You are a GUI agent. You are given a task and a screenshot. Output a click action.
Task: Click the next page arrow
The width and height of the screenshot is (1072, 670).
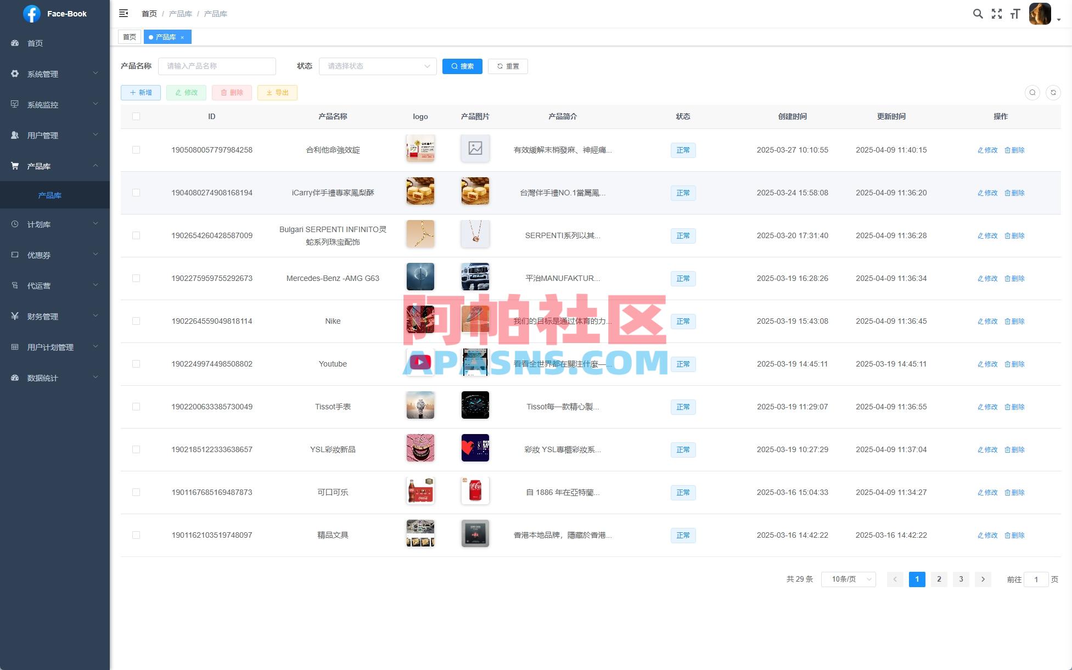pos(983,579)
